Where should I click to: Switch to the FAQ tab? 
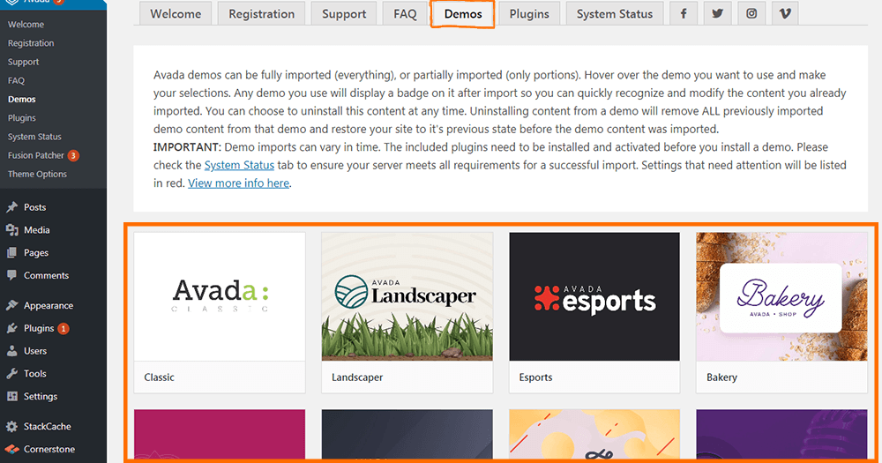coord(405,13)
